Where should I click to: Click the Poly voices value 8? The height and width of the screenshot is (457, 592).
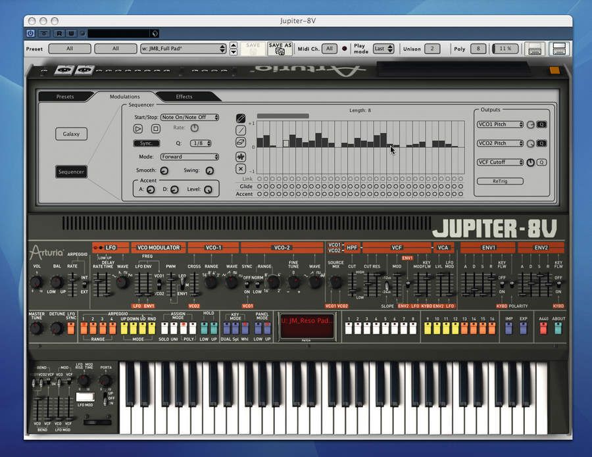click(478, 49)
